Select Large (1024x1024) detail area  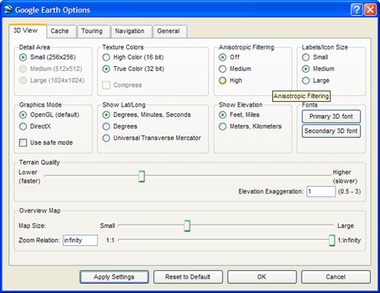click(52, 81)
